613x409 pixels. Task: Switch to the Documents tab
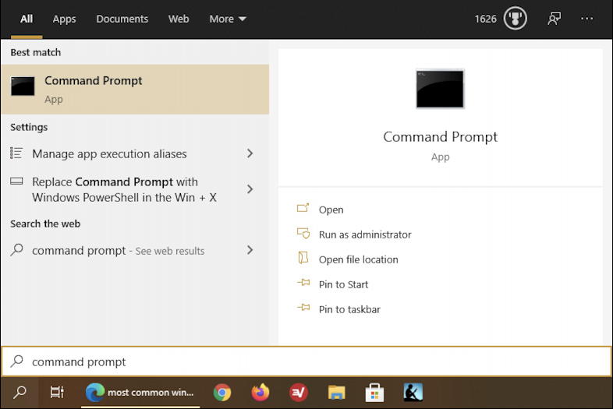pos(122,19)
